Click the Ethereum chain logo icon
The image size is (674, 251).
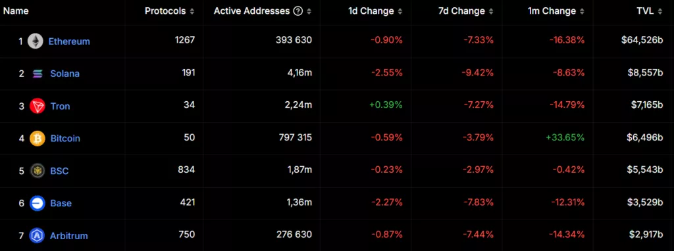click(x=36, y=41)
